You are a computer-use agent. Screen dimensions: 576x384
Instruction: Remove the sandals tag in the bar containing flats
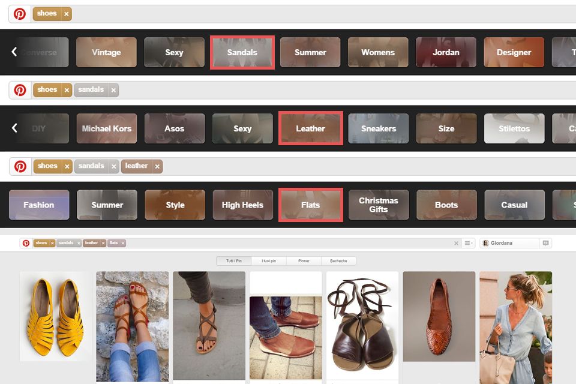[x=79, y=243]
